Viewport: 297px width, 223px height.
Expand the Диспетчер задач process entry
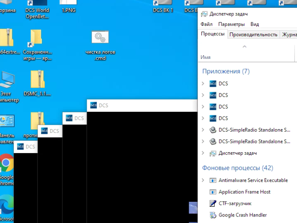coord(203,153)
